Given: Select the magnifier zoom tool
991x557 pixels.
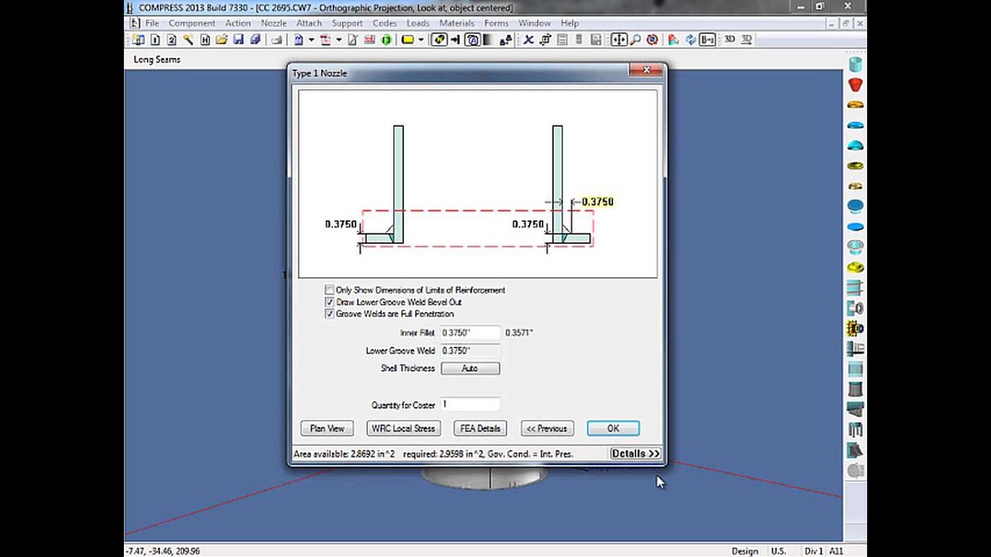Looking at the screenshot, I should pos(636,39).
